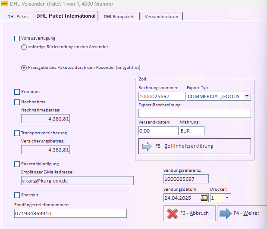Click the red X icon on Abbruch
This screenshot has height=229, width=267.
click(173, 214)
